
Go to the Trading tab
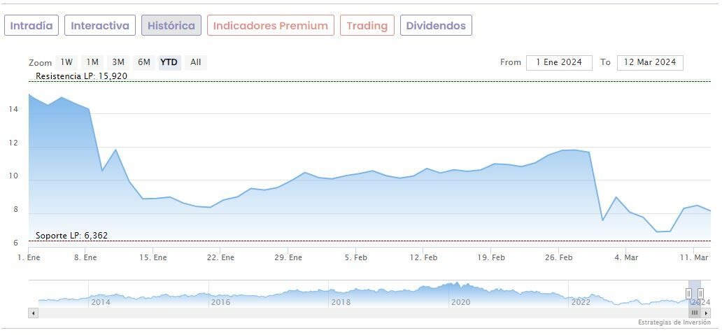pos(367,26)
